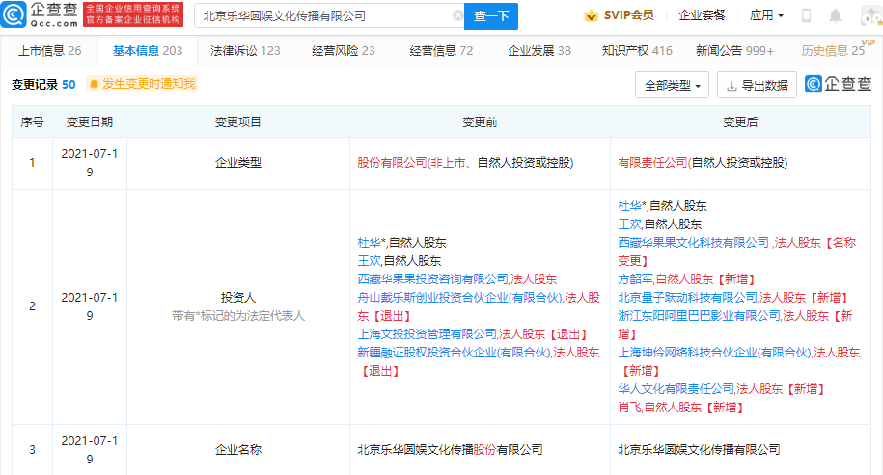Image resolution: width=883 pixels, height=475 pixels.
Task: Click the 序号 column header
Action: tap(32, 122)
